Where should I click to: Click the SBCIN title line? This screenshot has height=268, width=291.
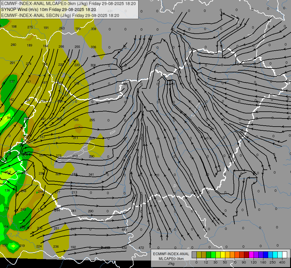[x=60, y=15]
